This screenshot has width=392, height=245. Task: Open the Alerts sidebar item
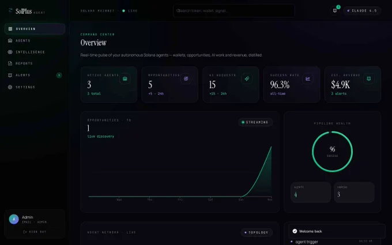[35, 75]
